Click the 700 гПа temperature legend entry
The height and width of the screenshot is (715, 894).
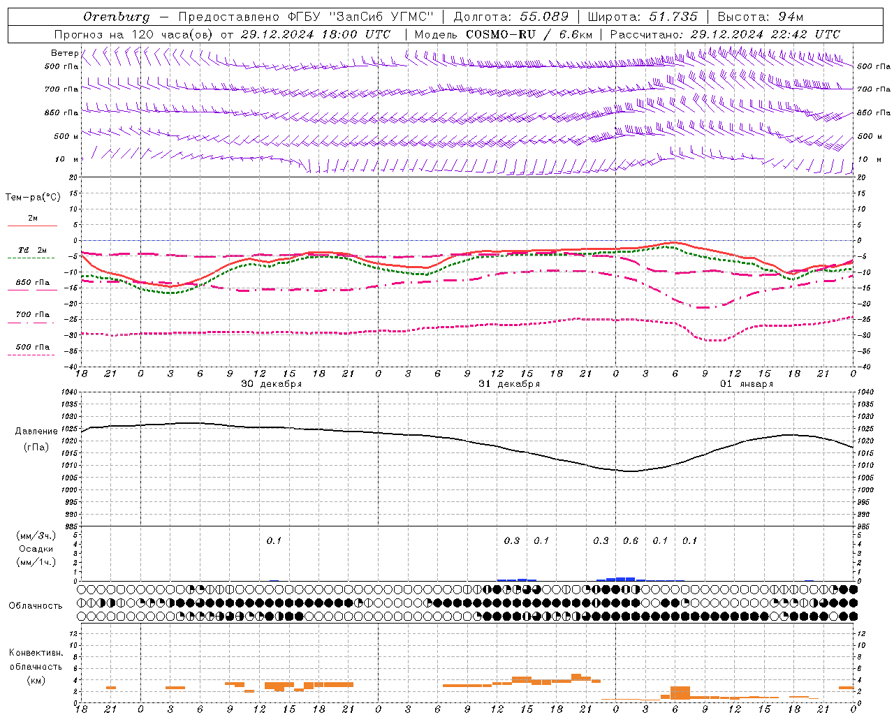[x=33, y=314]
